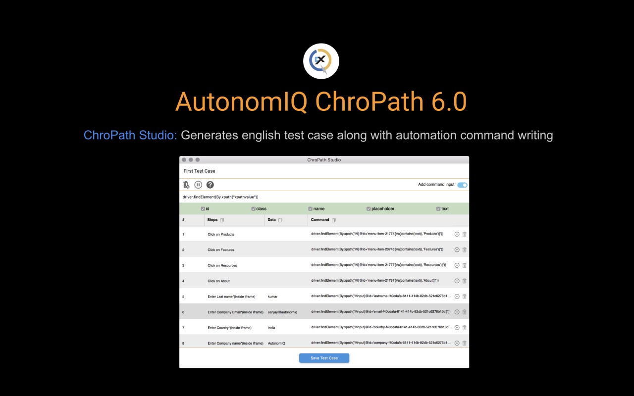
Task: Click the ChroPath Studio window title bar
Action: pos(324,160)
